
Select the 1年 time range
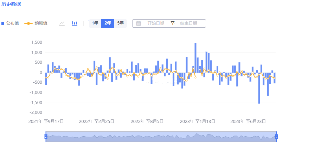(95, 23)
